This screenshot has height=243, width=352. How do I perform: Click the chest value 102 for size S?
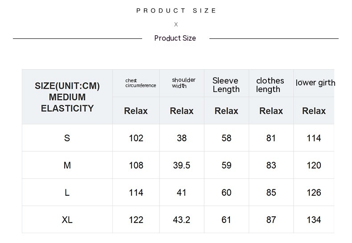click(136, 138)
